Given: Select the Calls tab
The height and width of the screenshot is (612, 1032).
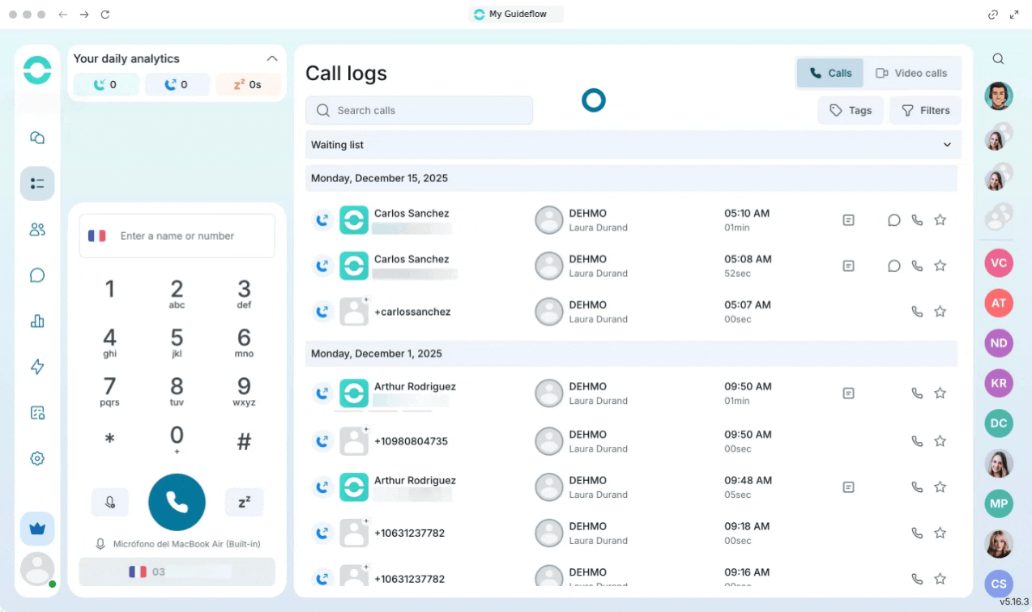Looking at the screenshot, I should click(x=830, y=73).
